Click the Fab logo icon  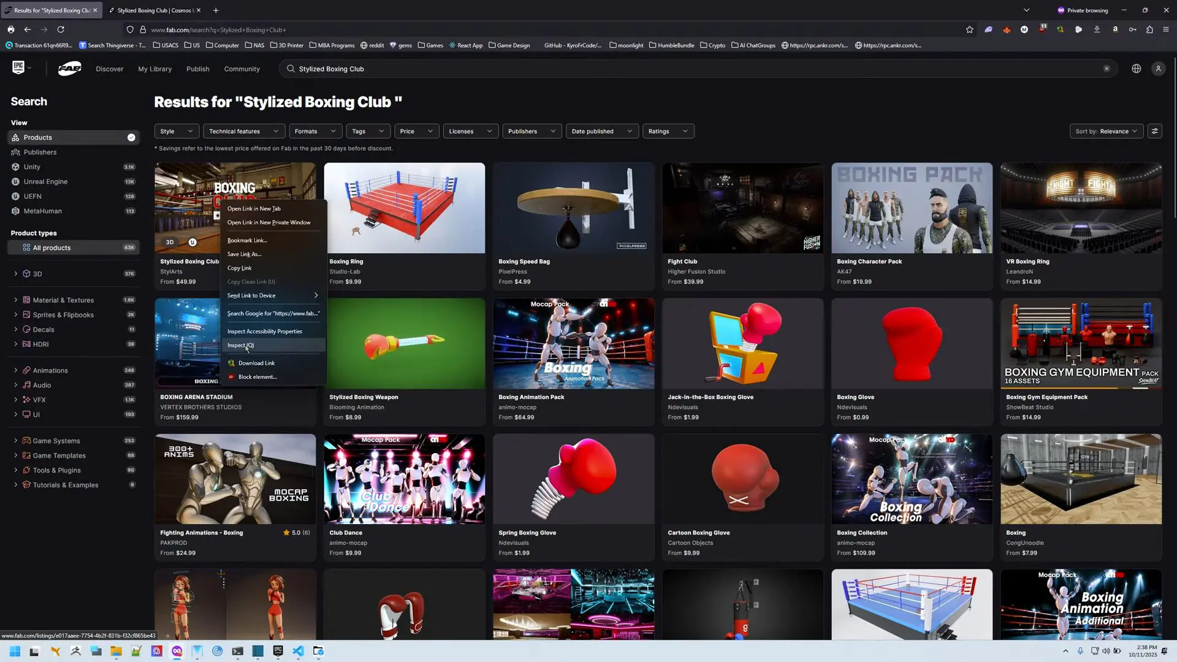(69, 69)
